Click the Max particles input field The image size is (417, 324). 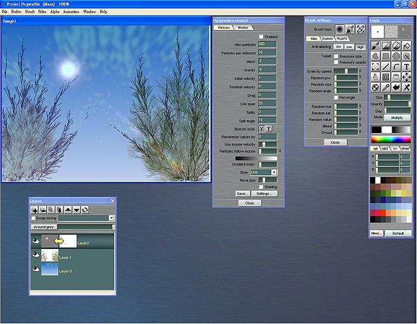click(x=267, y=44)
